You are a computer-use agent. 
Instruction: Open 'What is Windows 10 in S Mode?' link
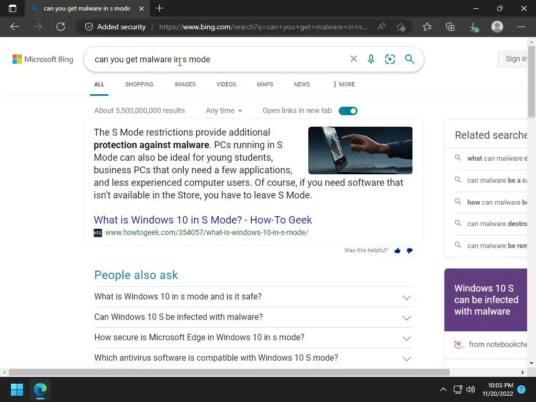[x=203, y=220]
